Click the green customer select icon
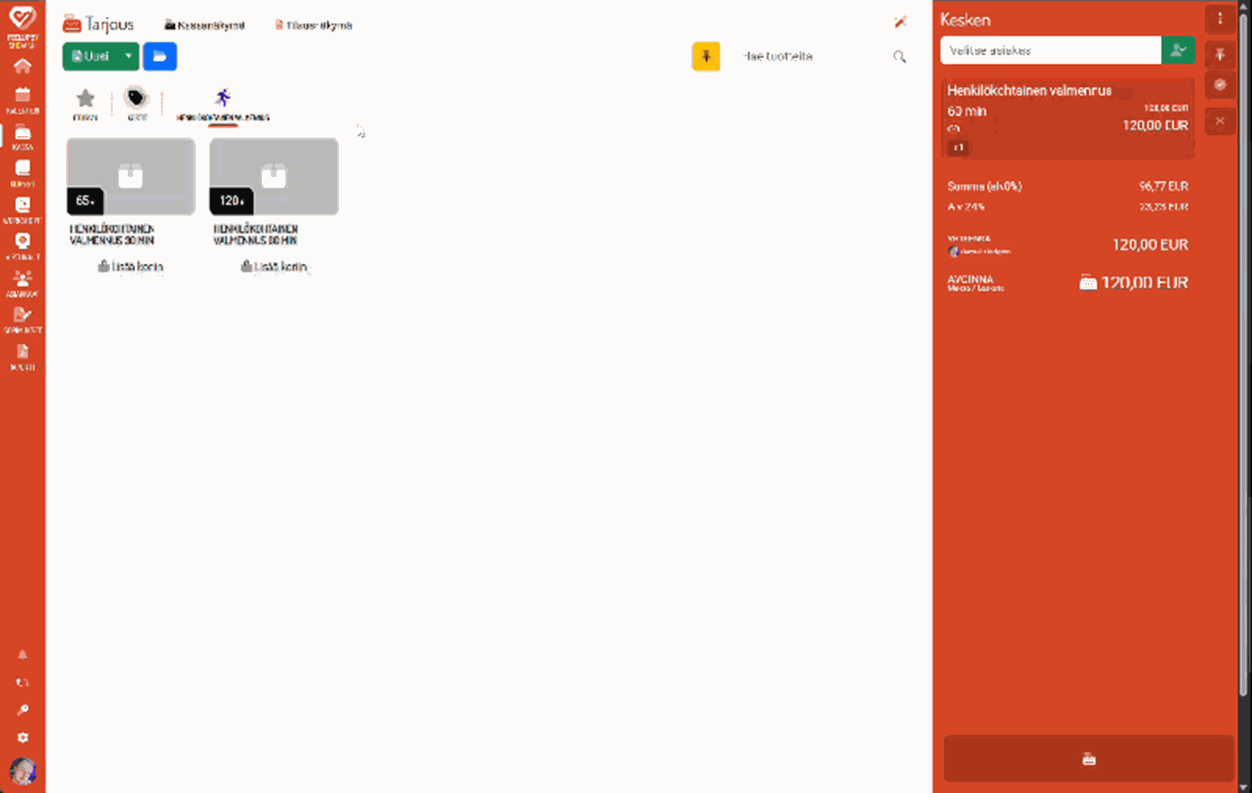 (1178, 51)
